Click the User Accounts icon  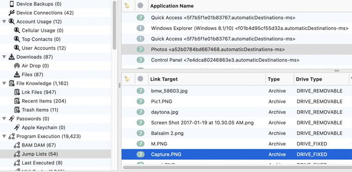coord(17,48)
